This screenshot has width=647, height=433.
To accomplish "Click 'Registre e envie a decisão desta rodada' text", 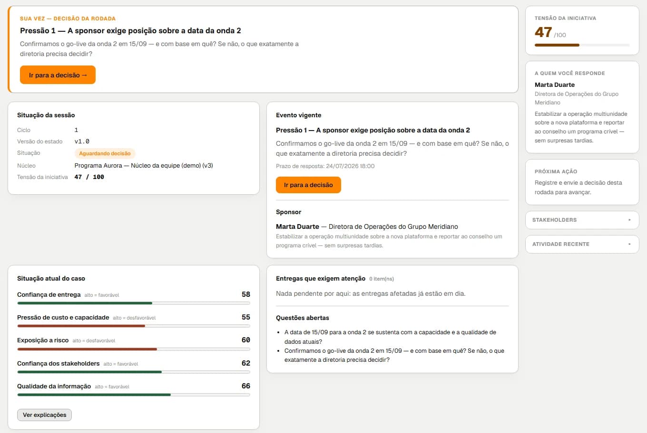I will coord(578,188).
